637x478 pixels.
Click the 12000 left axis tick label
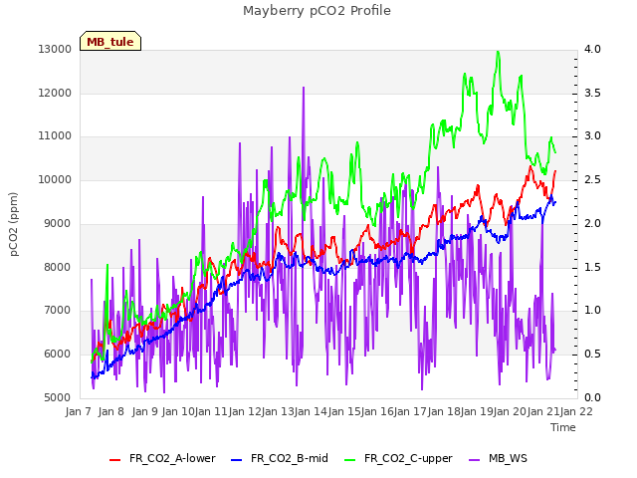55,93
